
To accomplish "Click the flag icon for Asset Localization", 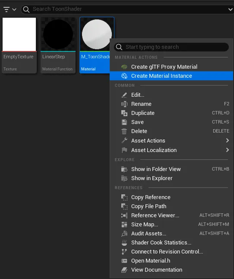I will point(124,150).
